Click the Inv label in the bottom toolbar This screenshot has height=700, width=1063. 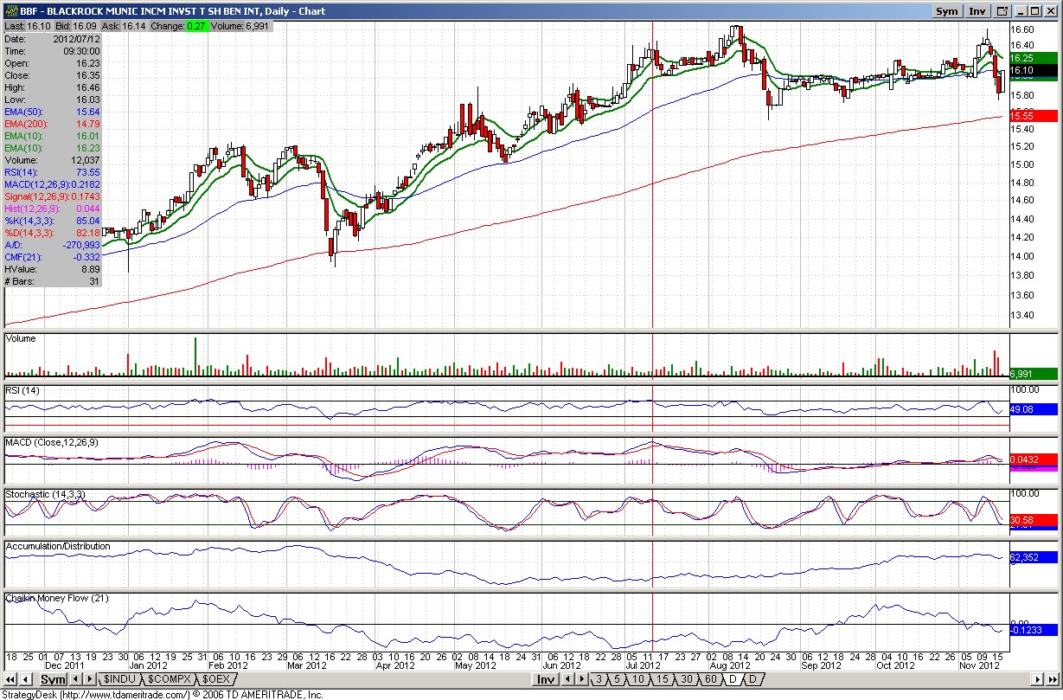545,679
